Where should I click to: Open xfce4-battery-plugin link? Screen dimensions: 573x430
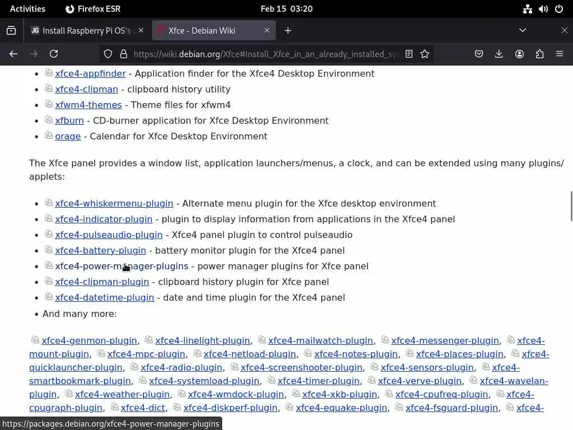tap(101, 251)
